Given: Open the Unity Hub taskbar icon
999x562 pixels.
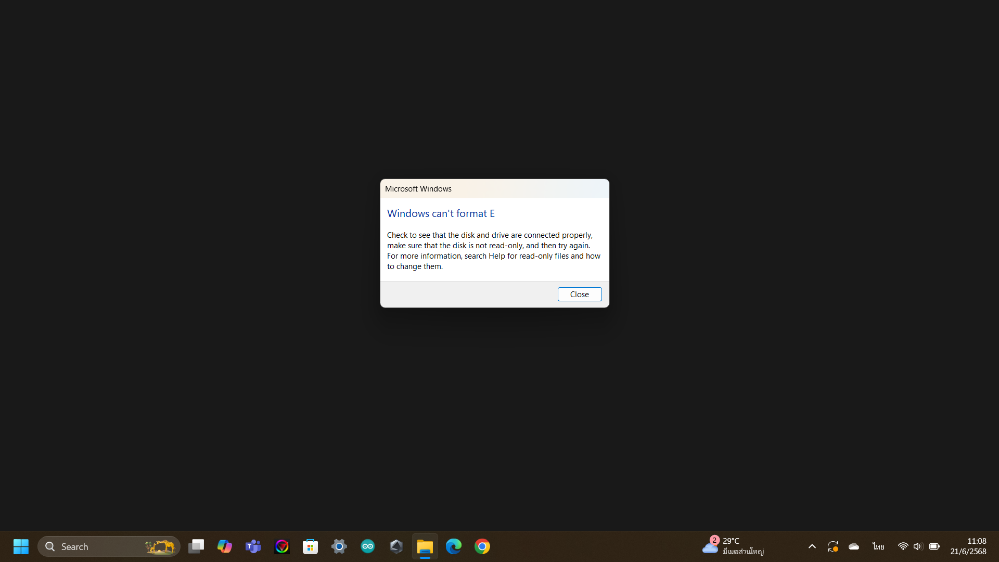Looking at the screenshot, I should pyautogui.click(x=396, y=546).
